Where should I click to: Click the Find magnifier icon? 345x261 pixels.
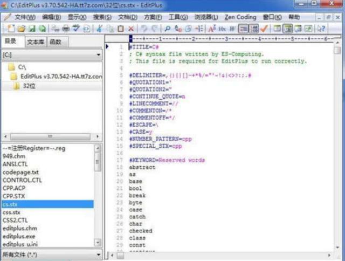[x=168, y=29]
